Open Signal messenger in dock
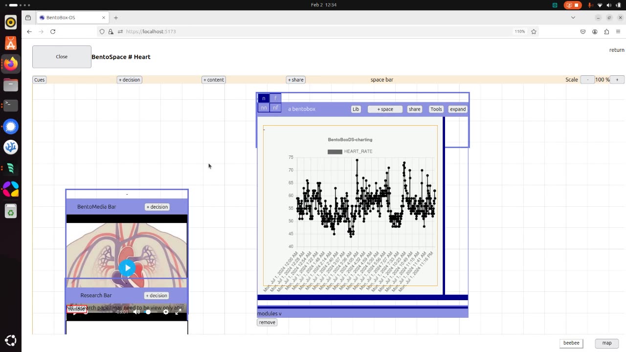The height and width of the screenshot is (352, 626). [11, 126]
